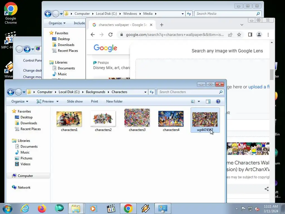Viewport: 285px width, 214px height.
Task: Click Google logo
Action: click(105, 48)
